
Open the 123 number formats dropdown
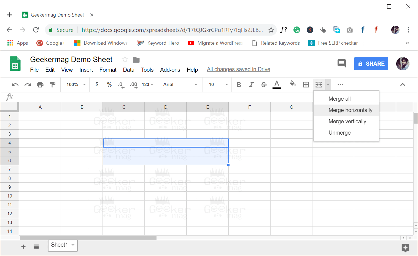point(147,85)
